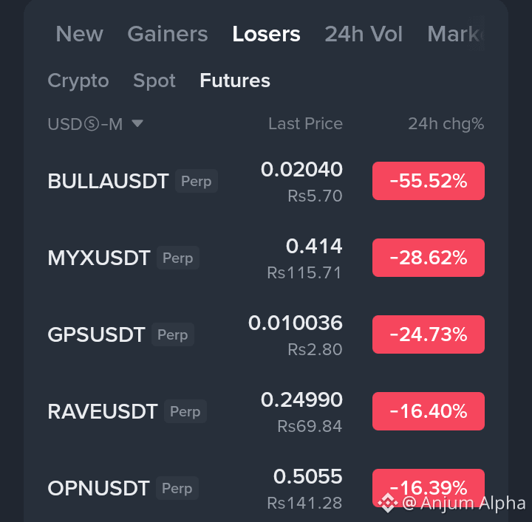Sort by 24h chg% column header

tap(446, 124)
